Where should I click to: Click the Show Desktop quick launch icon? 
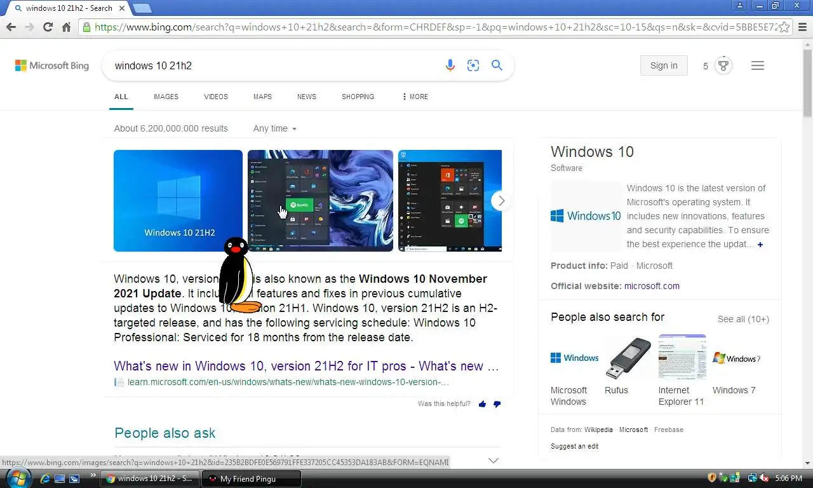60,478
